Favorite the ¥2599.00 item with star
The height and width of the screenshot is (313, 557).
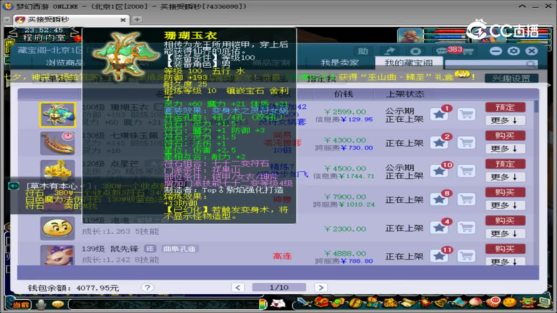tap(440, 114)
